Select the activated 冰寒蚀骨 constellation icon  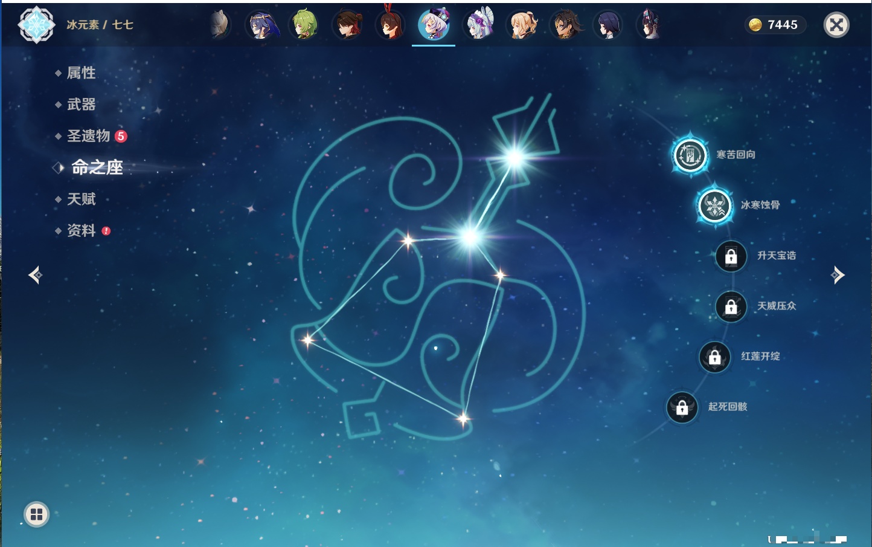pyautogui.click(x=715, y=206)
